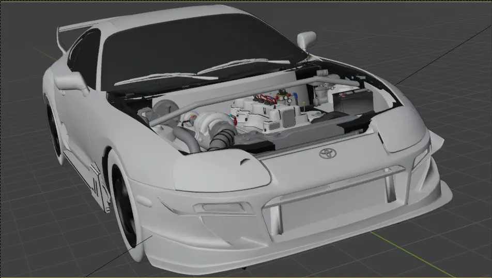Select the rear wheel near the side skirt
The width and height of the screenshot is (492, 278).
tap(54, 131)
